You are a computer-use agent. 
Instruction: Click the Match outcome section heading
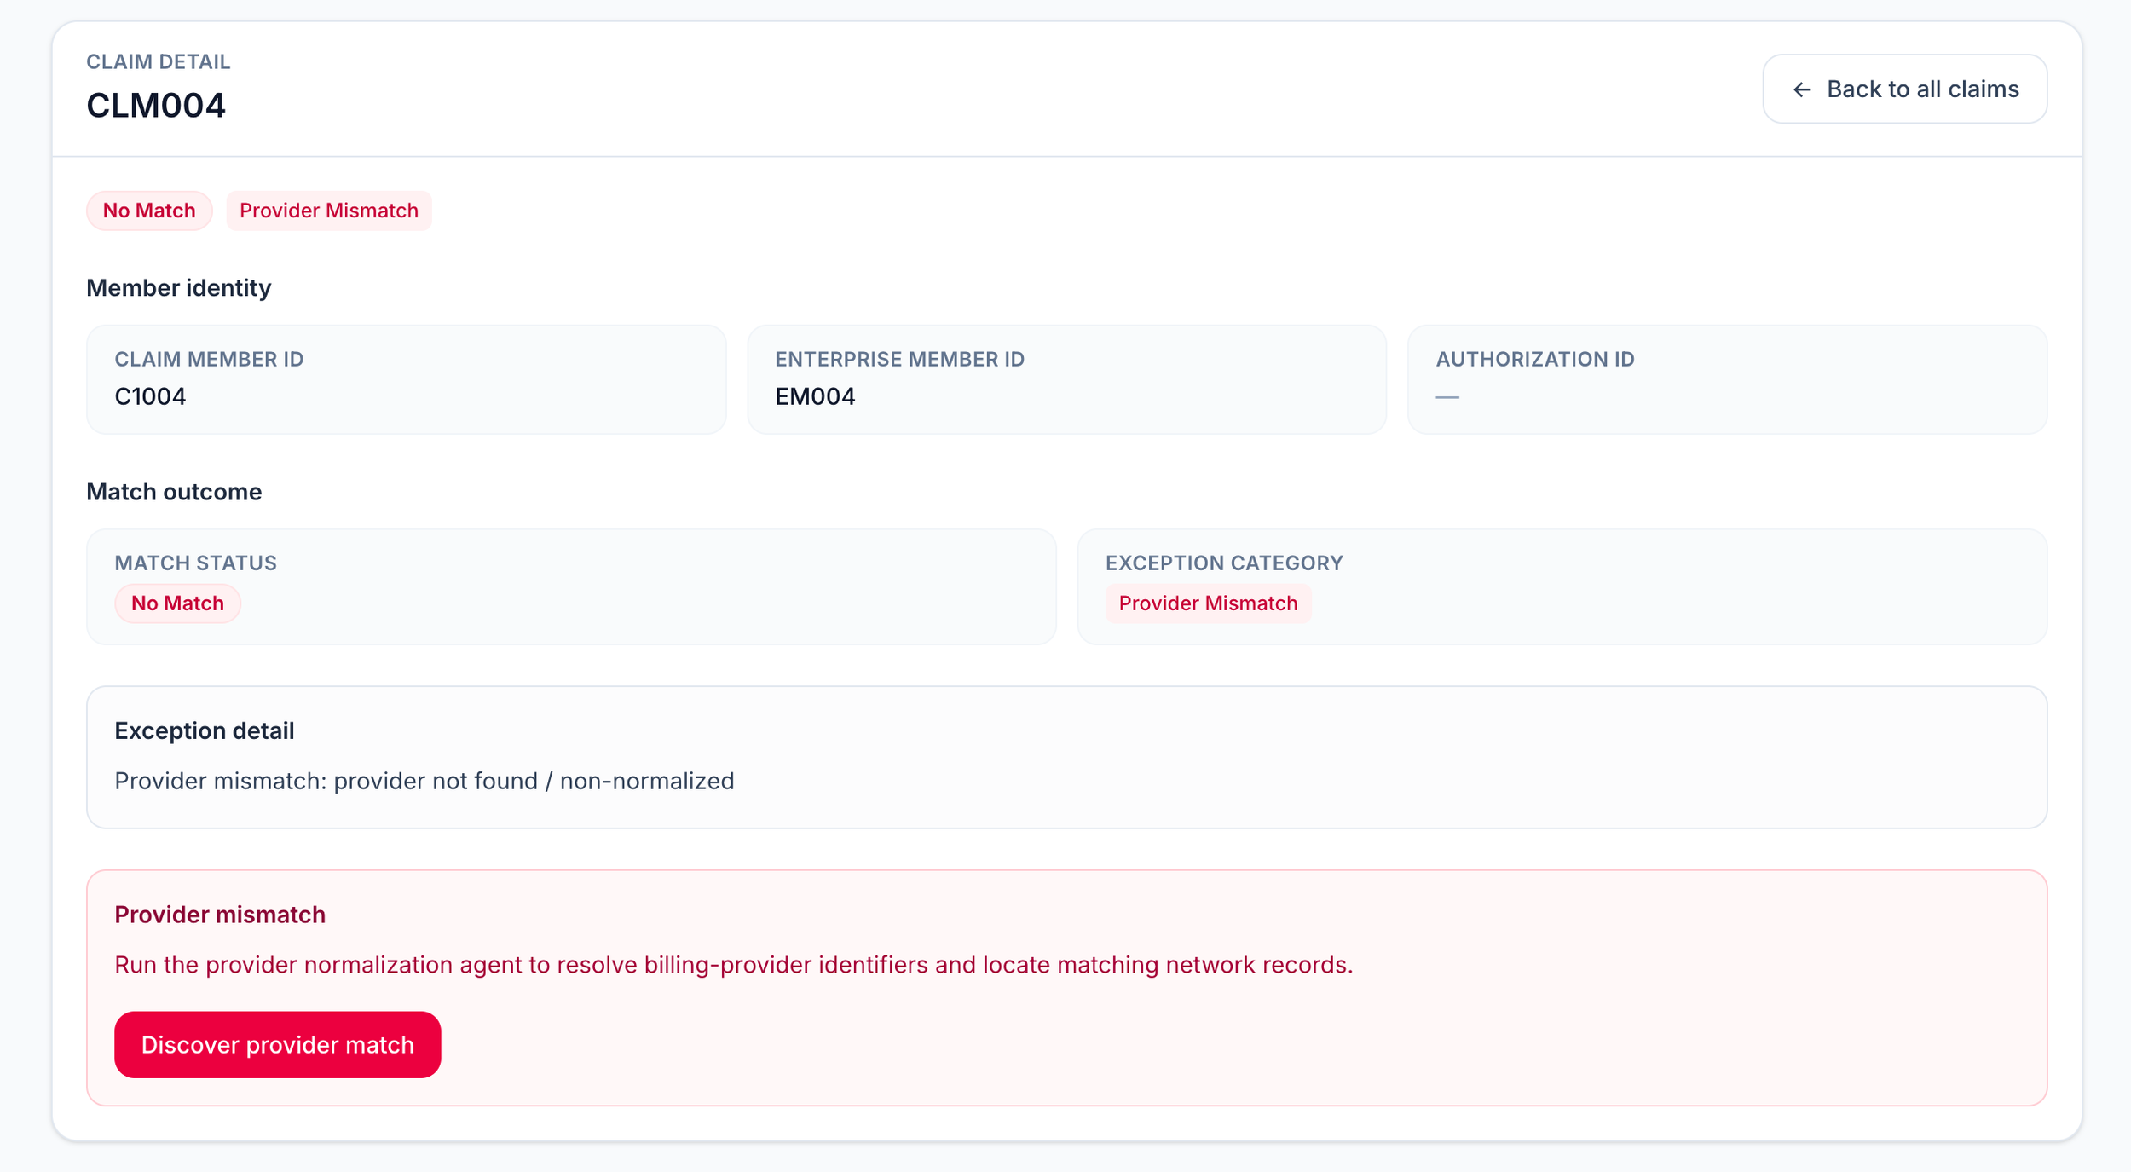tap(174, 492)
